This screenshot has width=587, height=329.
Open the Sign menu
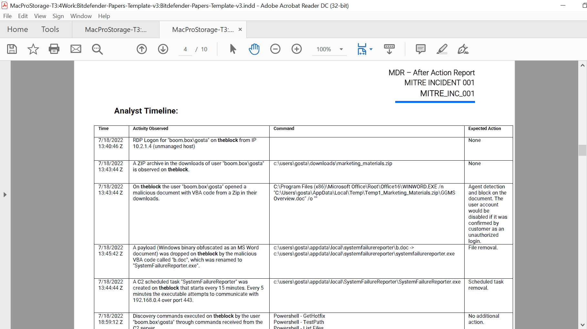(x=58, y=16)
